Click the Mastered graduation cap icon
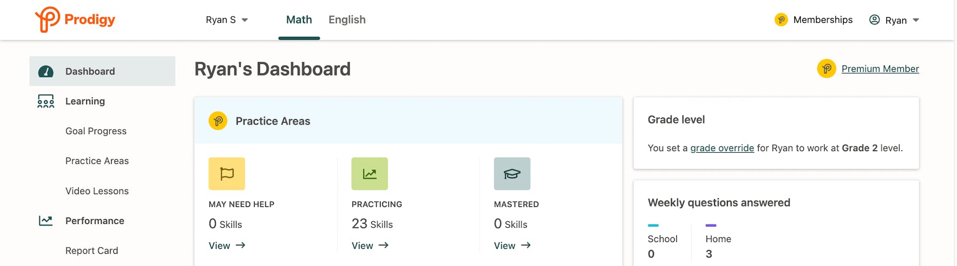 click(512, 174)
